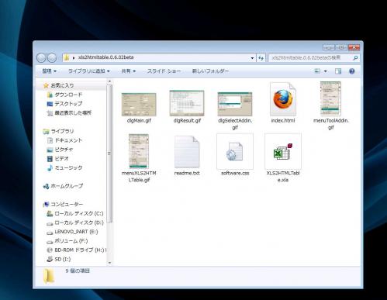The image size is (387, 300).
Task: Open the 整理 dropdown menu
Action: coord(49,71)
